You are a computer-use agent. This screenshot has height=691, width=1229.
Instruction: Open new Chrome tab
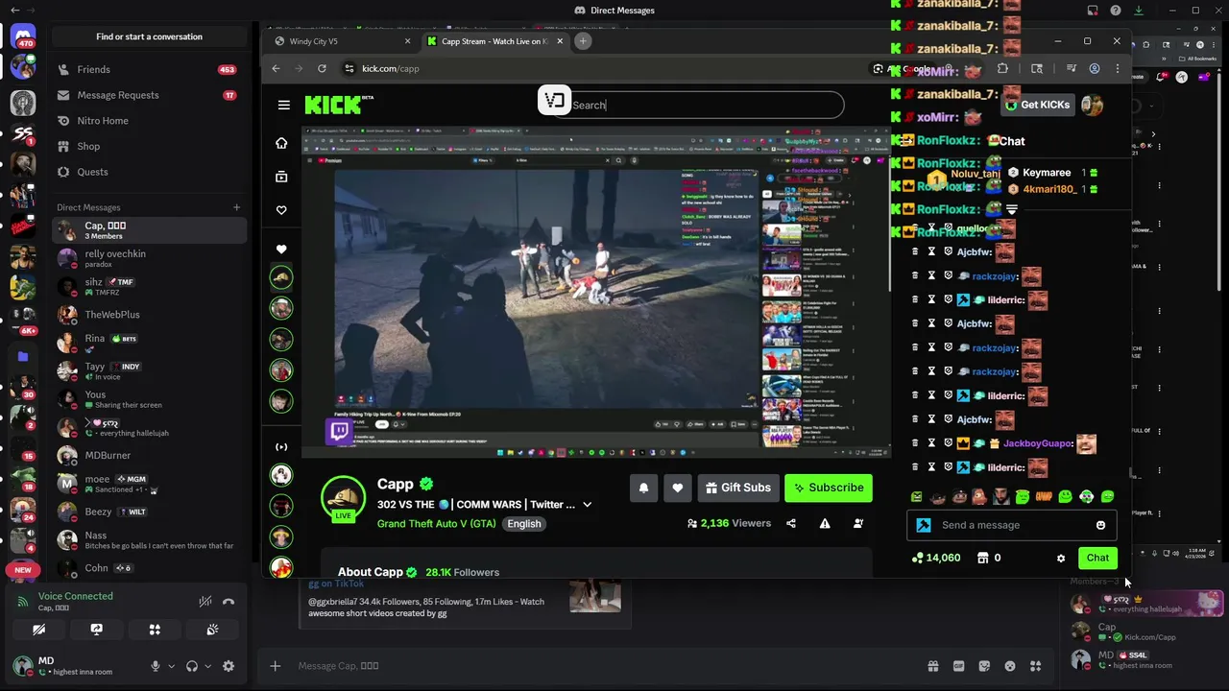click(583, 41)
